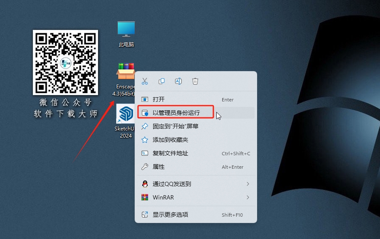Select 打开 from the context menu

[x=196, y=99]
